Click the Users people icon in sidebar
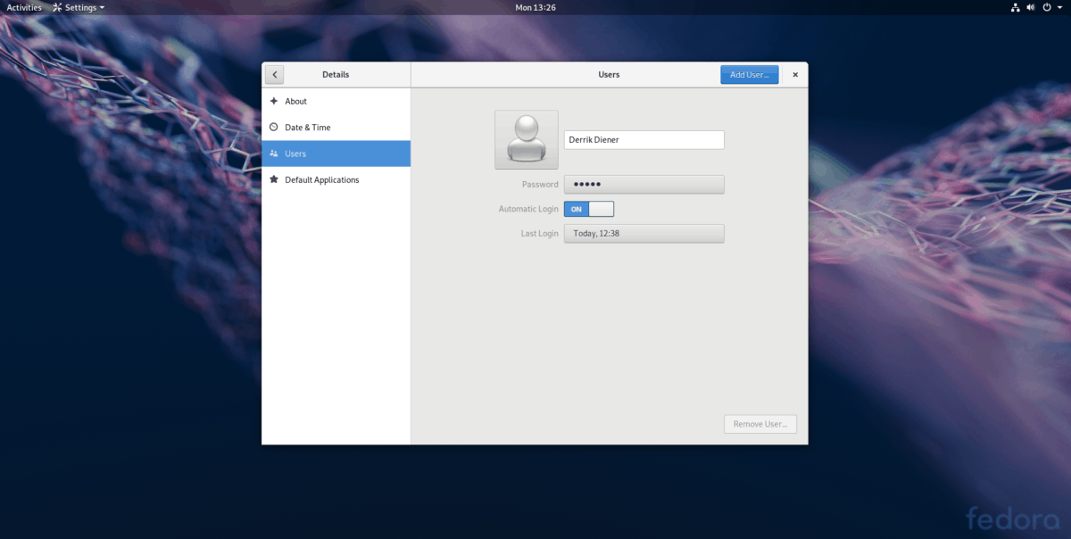The height and width of the screenshot is (539, 1071). click(273, 153)
